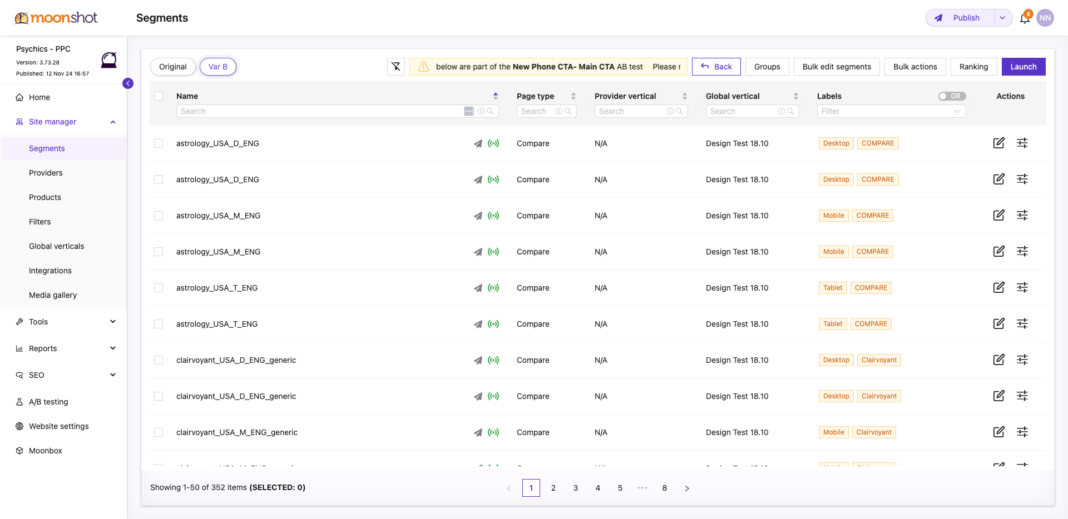Collapse the Site manager menu

(113, 122)
